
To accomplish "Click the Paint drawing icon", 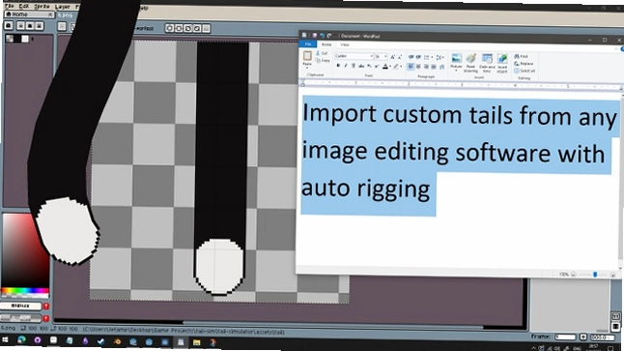I will (x=471, y=63).
